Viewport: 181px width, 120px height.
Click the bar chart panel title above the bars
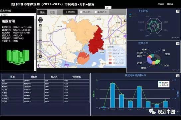point(136,75)
